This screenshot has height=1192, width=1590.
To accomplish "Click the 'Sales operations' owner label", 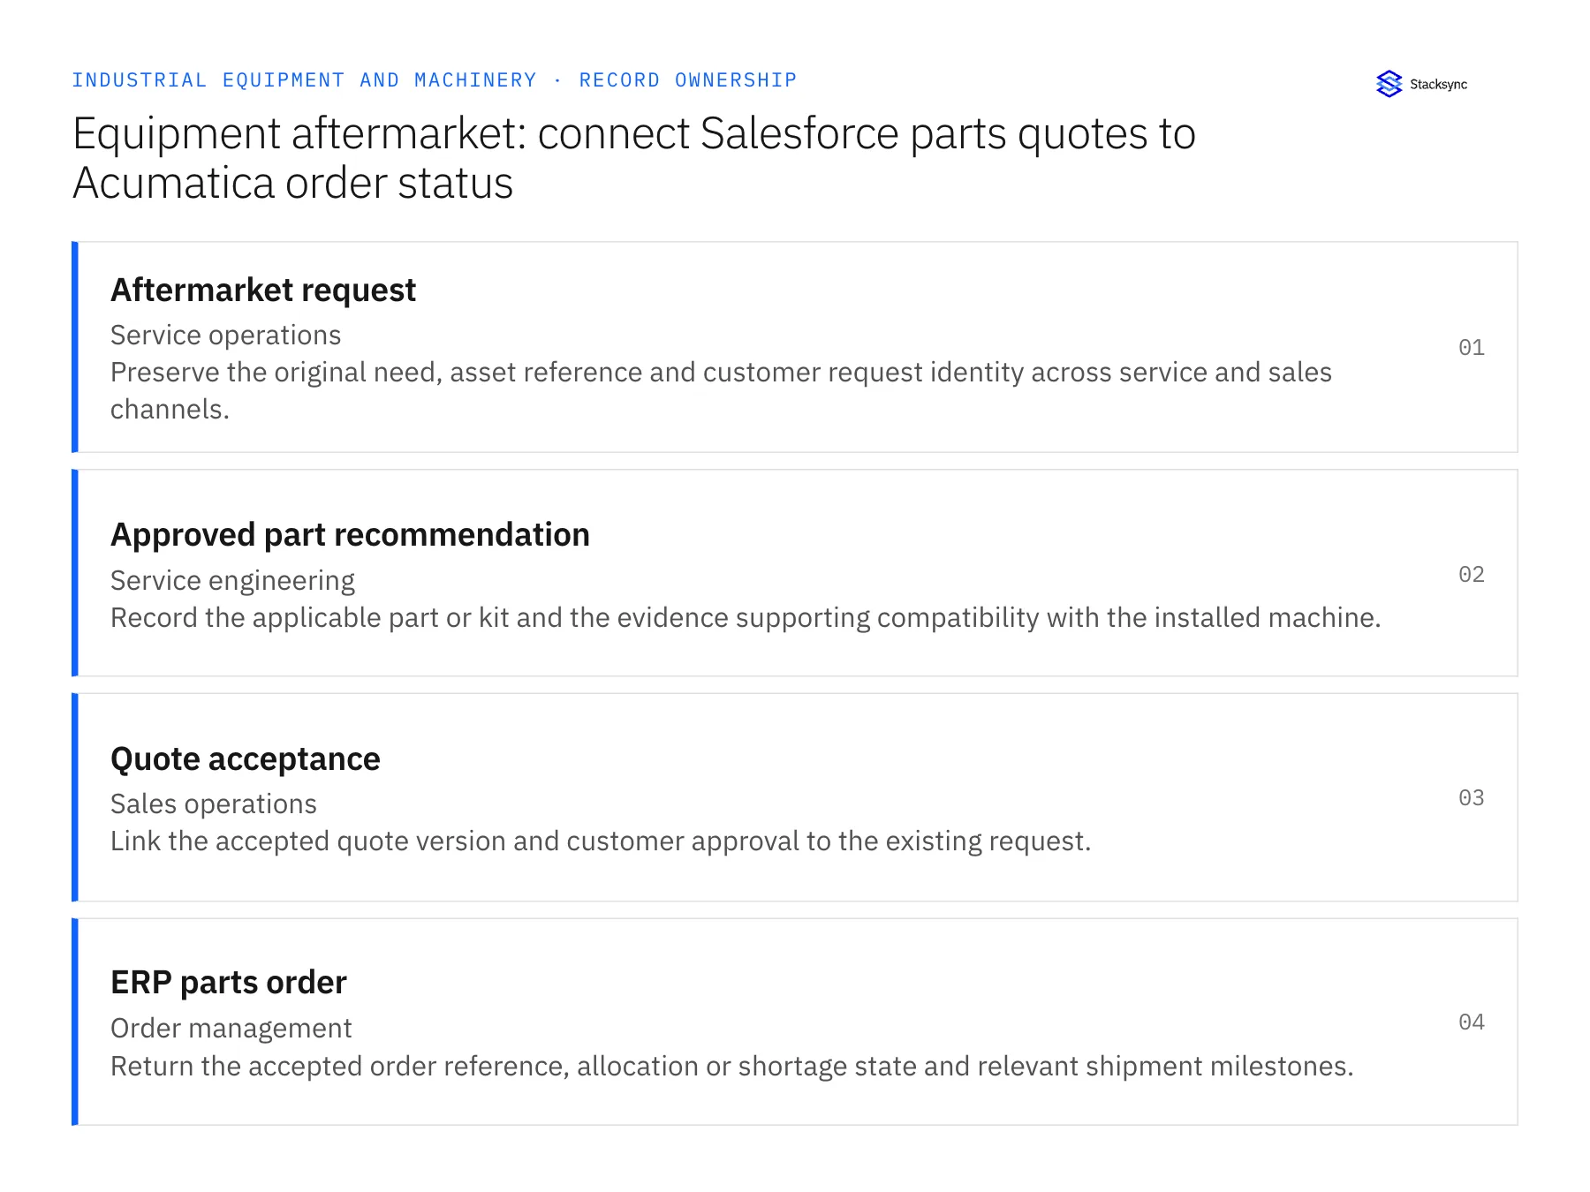I will coord(213,804).
